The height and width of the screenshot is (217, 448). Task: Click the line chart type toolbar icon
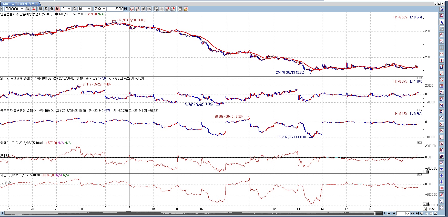(132, 9)
